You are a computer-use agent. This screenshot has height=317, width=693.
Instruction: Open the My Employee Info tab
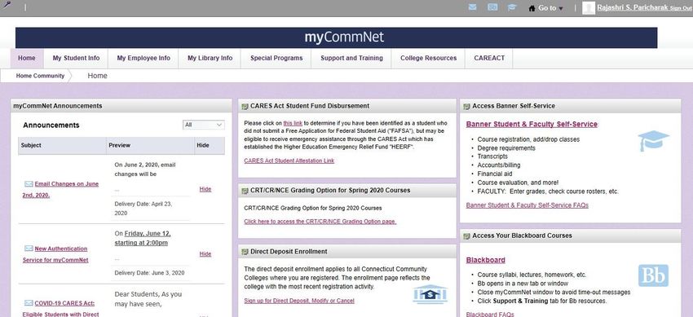coord(143,59)
